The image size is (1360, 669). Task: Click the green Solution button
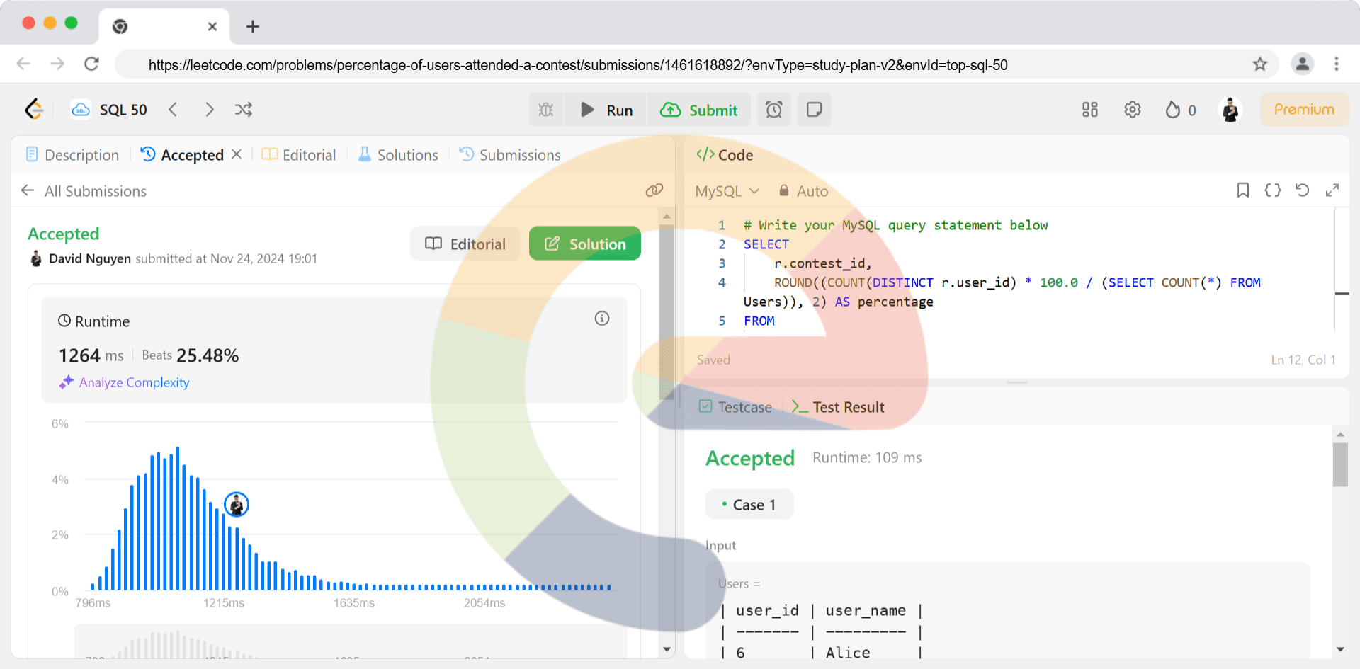(584, 244)
